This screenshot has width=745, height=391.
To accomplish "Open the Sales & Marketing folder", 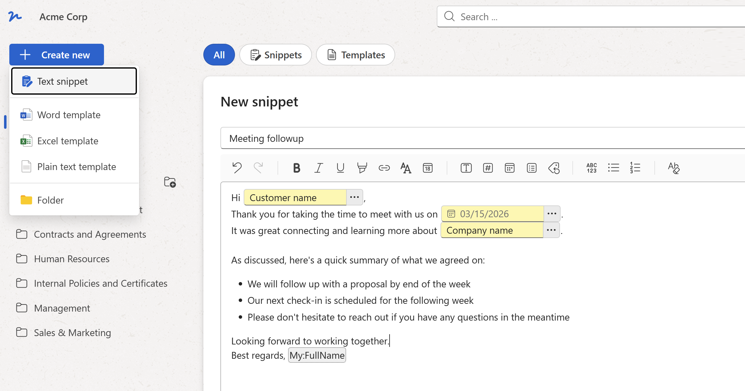I will pos(64,333).
